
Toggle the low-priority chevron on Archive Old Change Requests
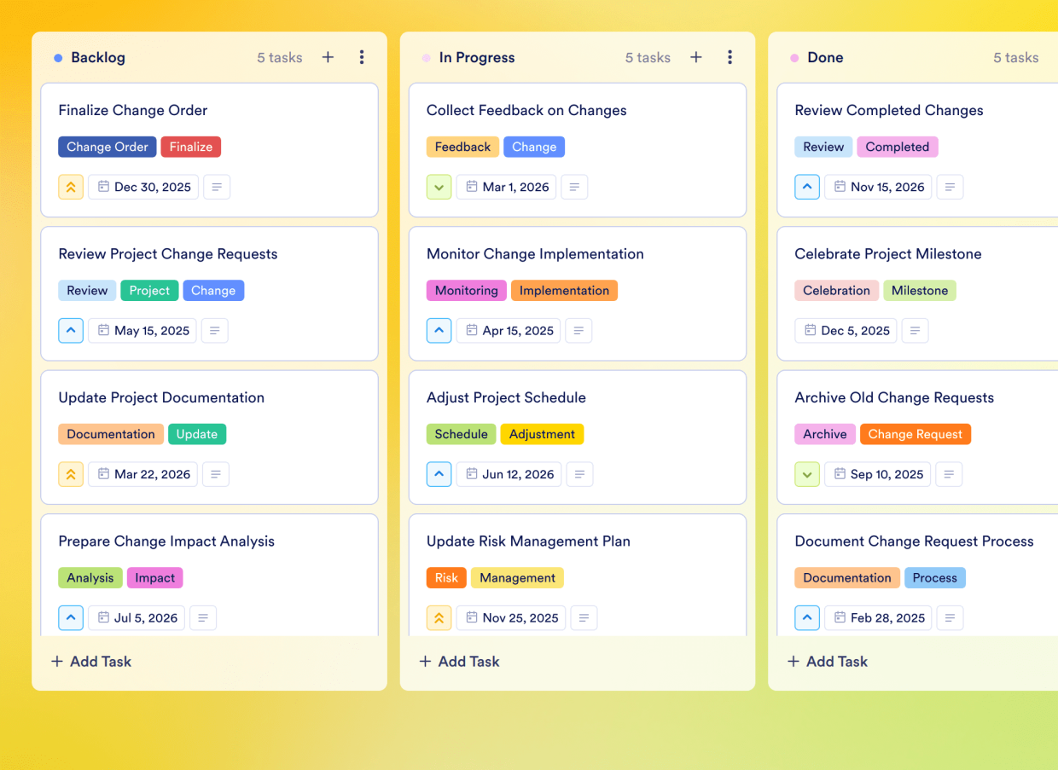point(806,474)
